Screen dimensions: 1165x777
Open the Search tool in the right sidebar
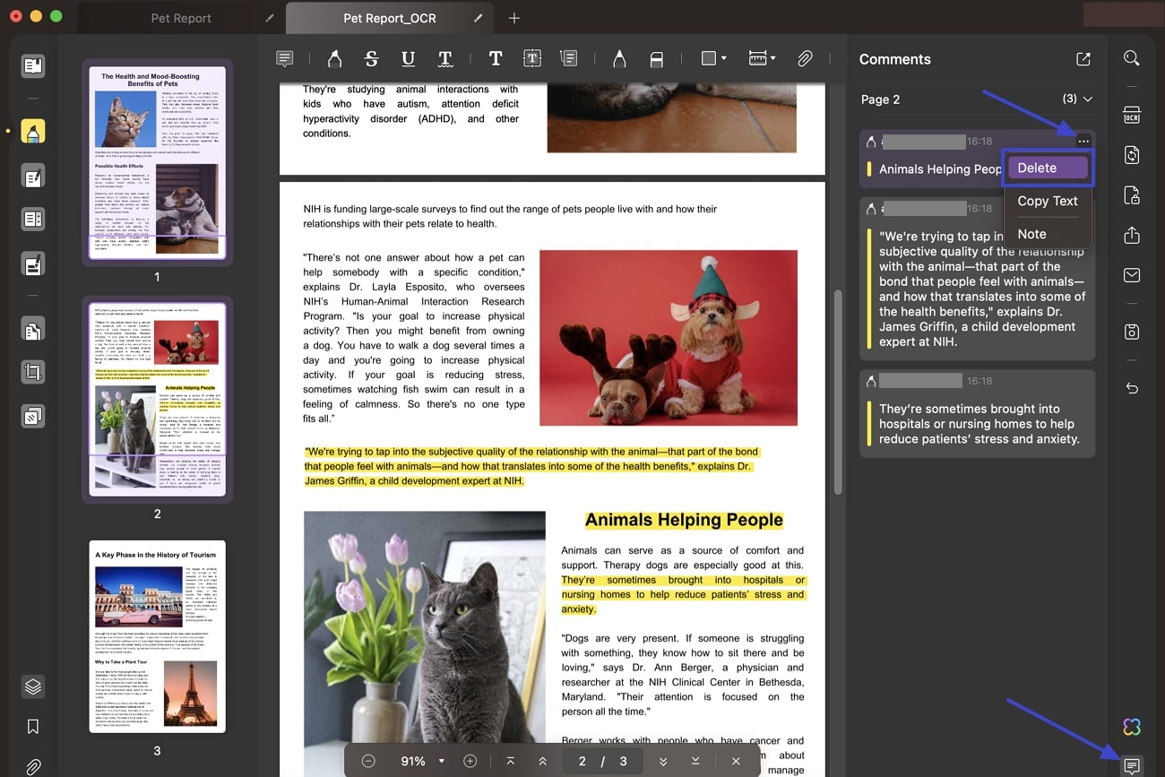[1131, 56]
